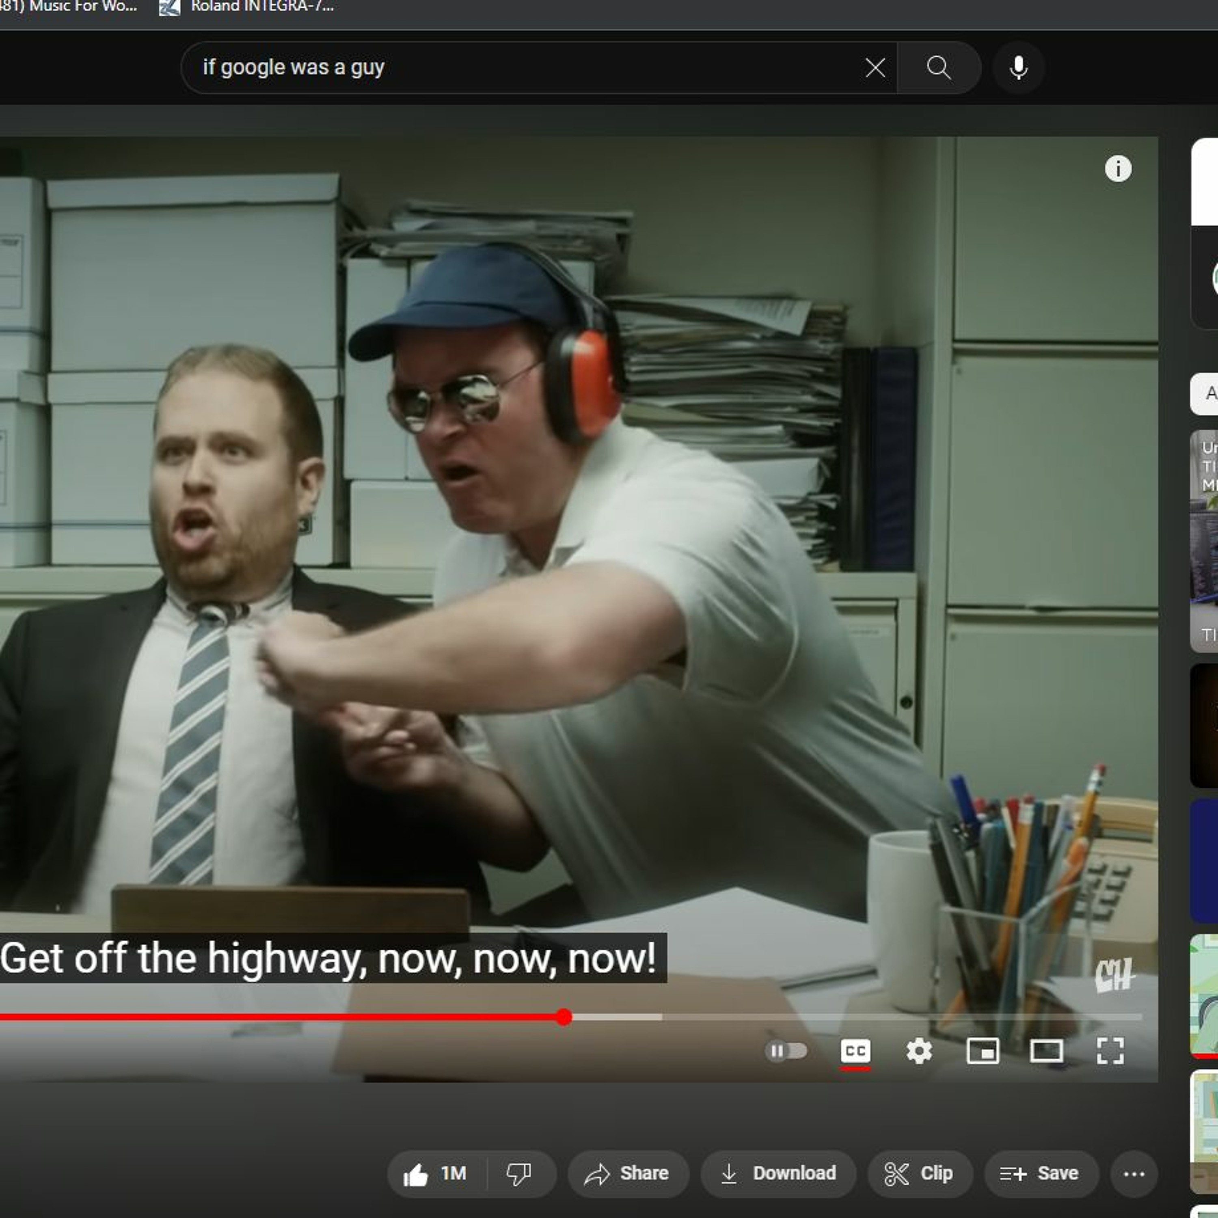The height and width of the screenshot is (1218, 1218).
Task: Switch to theater mode
Action: point(1047,1051)
